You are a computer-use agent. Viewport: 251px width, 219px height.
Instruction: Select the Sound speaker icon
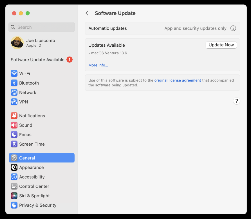point(14,125)
